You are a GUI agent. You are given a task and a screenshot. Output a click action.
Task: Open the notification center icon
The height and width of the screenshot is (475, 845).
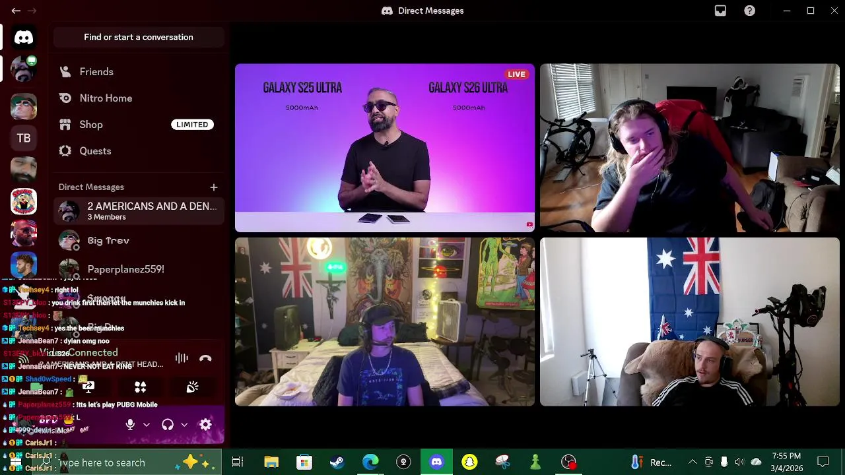pyautogui.click(x=823, y=462)
